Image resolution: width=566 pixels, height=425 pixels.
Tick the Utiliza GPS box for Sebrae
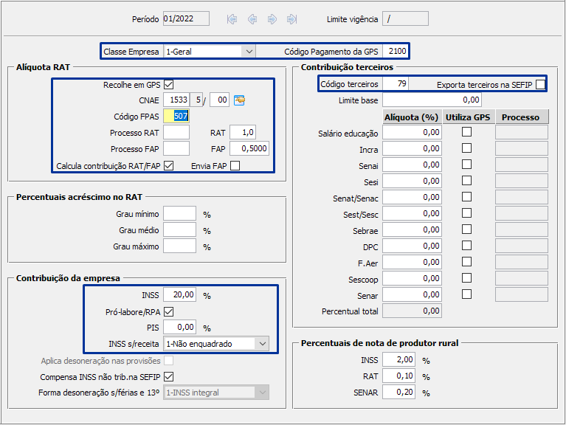tap(466, 230)
